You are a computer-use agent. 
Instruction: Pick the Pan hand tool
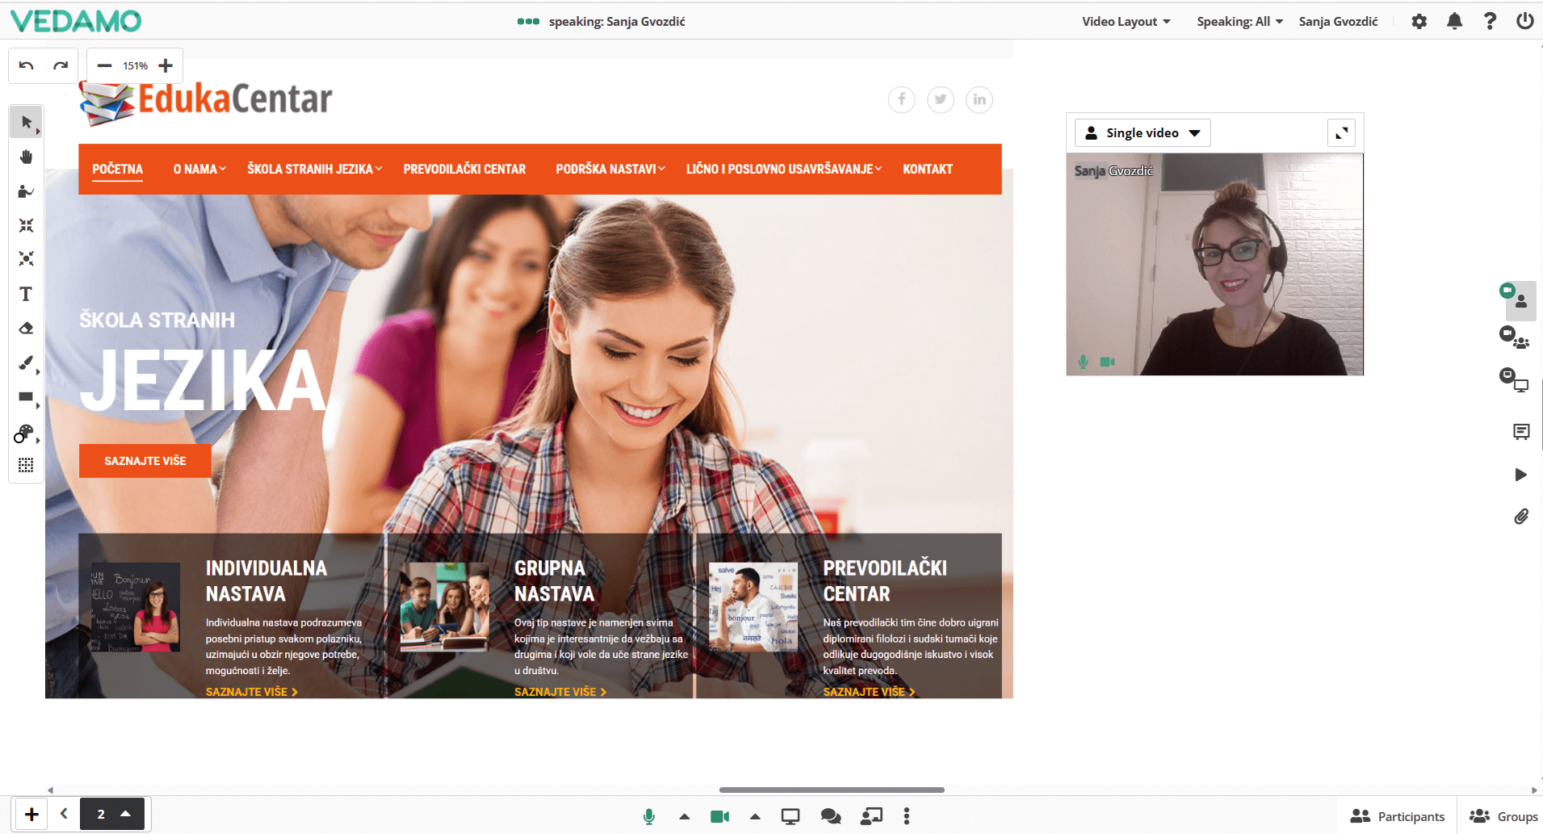pos(26,156)
